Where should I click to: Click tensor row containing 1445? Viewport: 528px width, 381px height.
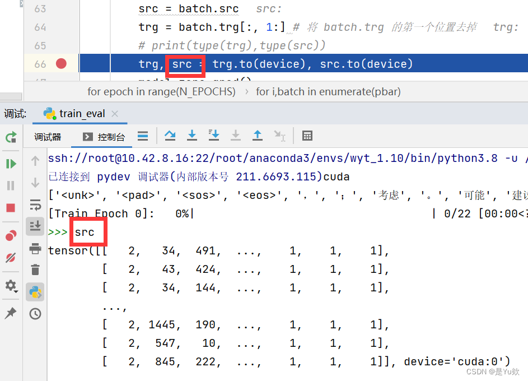pos(246,324)
